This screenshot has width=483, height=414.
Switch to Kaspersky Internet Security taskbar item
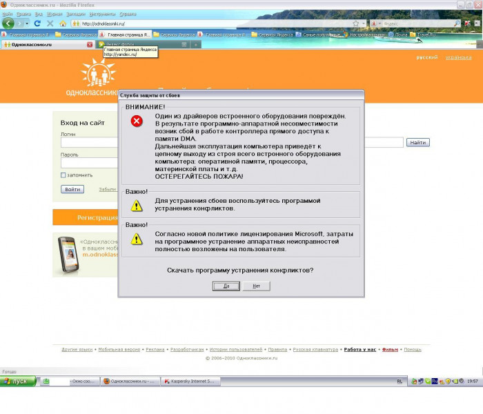191,382
